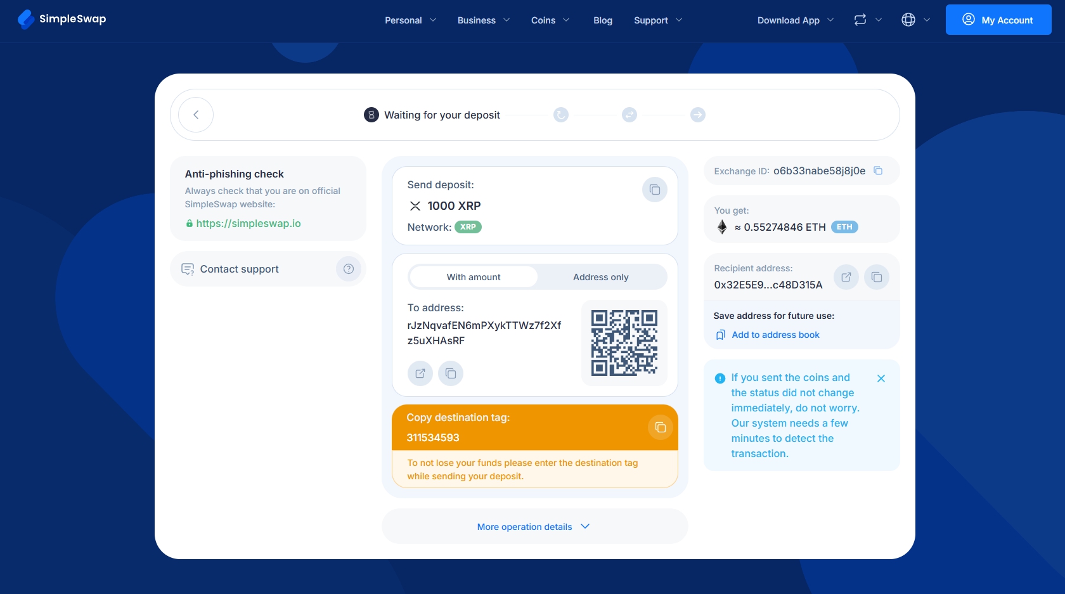Click the XRP network badge
Viewport: 1065px width, 594px height.
click(468, 227)
